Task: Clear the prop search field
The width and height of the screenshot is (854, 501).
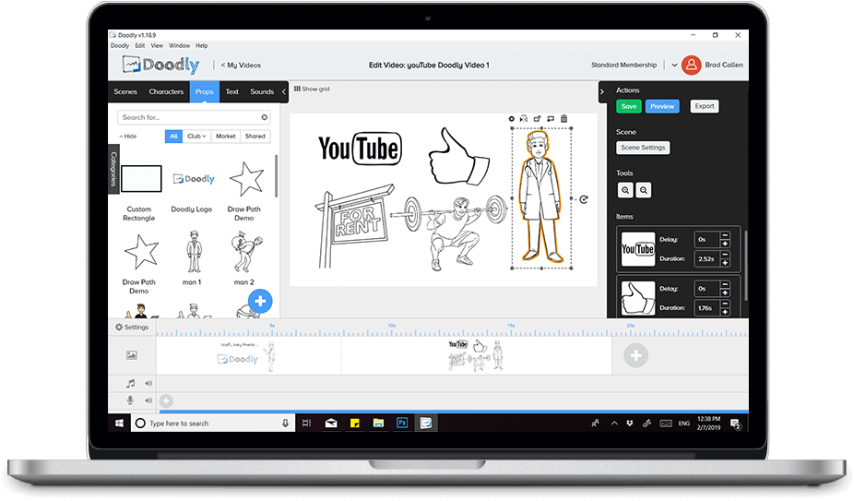Action: tap(264, 117)
